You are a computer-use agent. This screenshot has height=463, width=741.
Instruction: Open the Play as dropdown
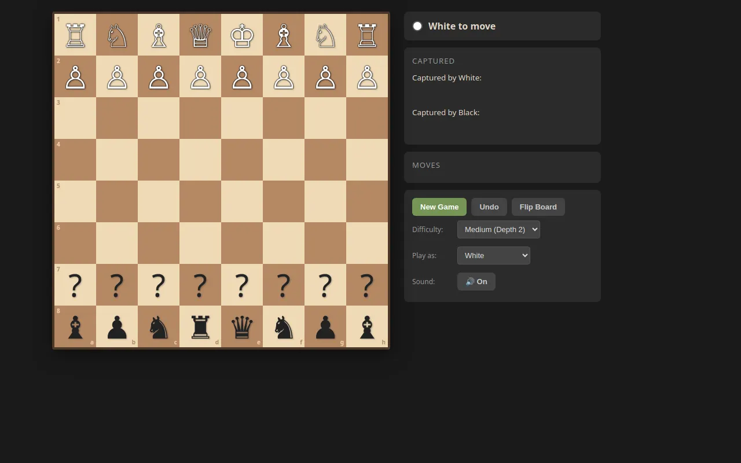(x=494, y=255)
